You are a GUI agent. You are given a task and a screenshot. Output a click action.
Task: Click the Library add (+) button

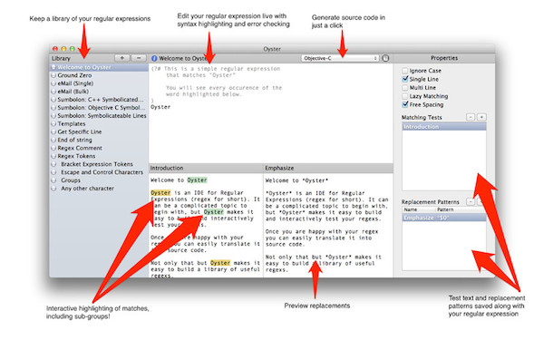121,58
